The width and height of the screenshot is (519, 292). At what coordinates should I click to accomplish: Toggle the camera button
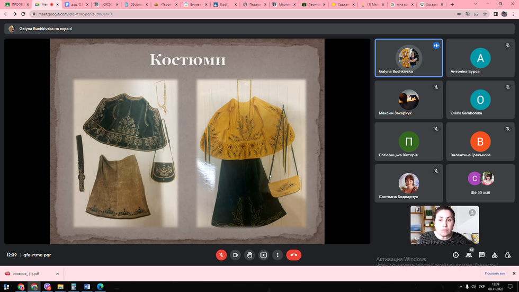(235, 255)
